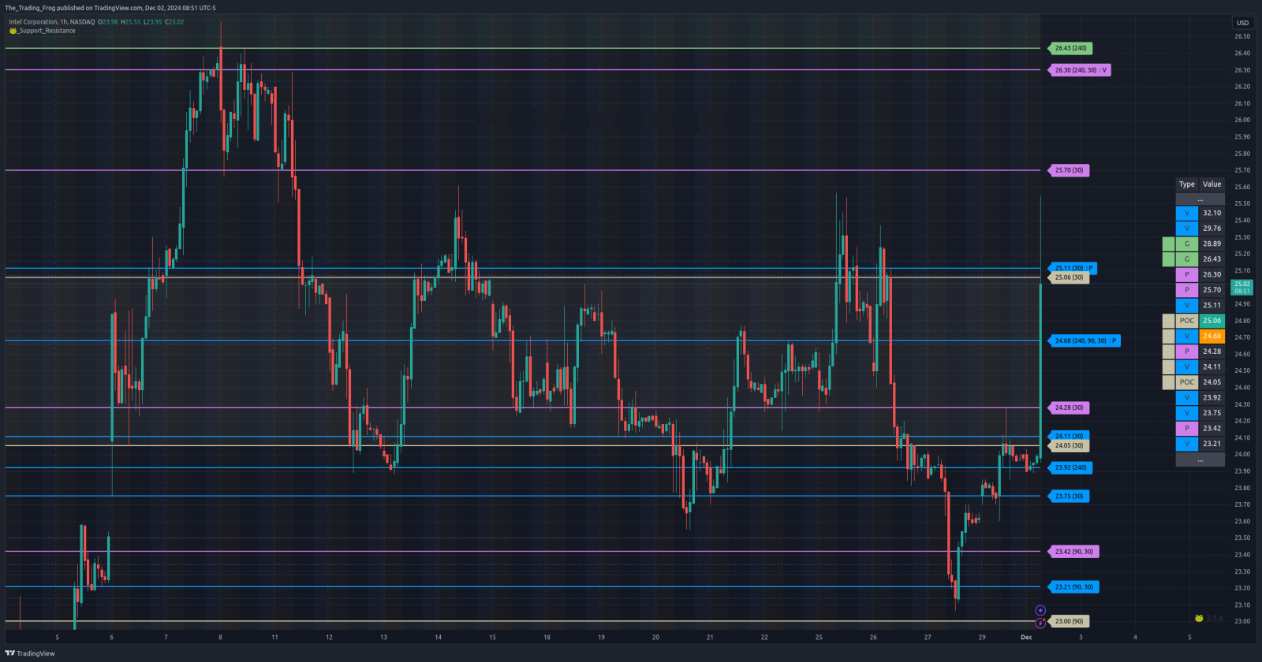The image size is (1262, 662).
Task: Click date 25 on the time axis
Action: point(819,637)
